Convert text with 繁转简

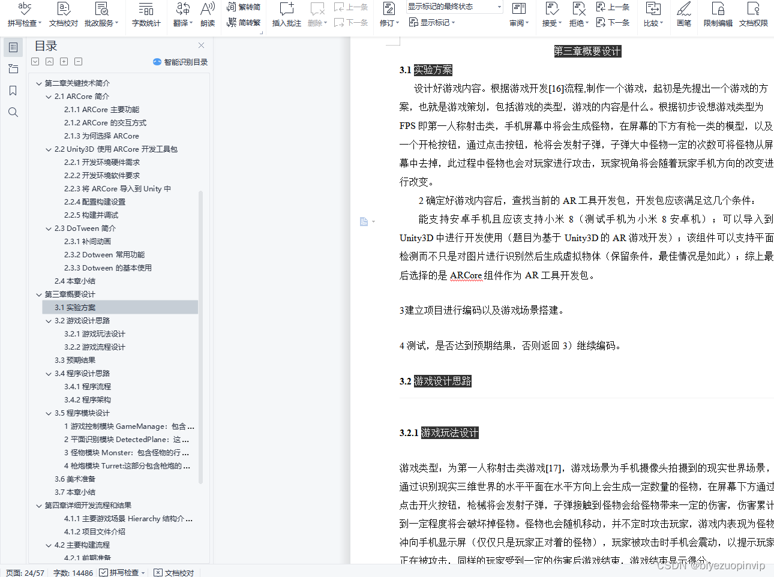(x=244, y=7)
